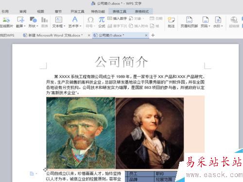Close the 公司简介.docx document tab
The width and height of the screenshot is (243, 182).
coord(146,35)
